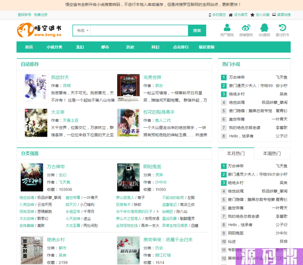Click the 黑帝枭宠：恶魔千金归来 title link
The height and width of the screenshot is (265, 303).
point(168,240)
